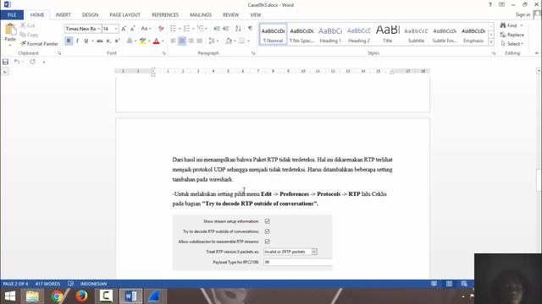Click the Multilevel List icon
This screenshot has height=304, width=542.
click(201, 29)
